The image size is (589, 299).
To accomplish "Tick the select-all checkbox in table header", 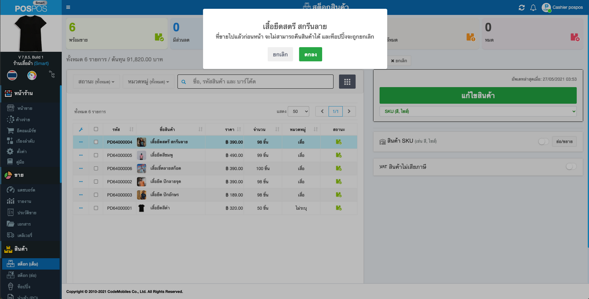I will [x=96, y=129].
